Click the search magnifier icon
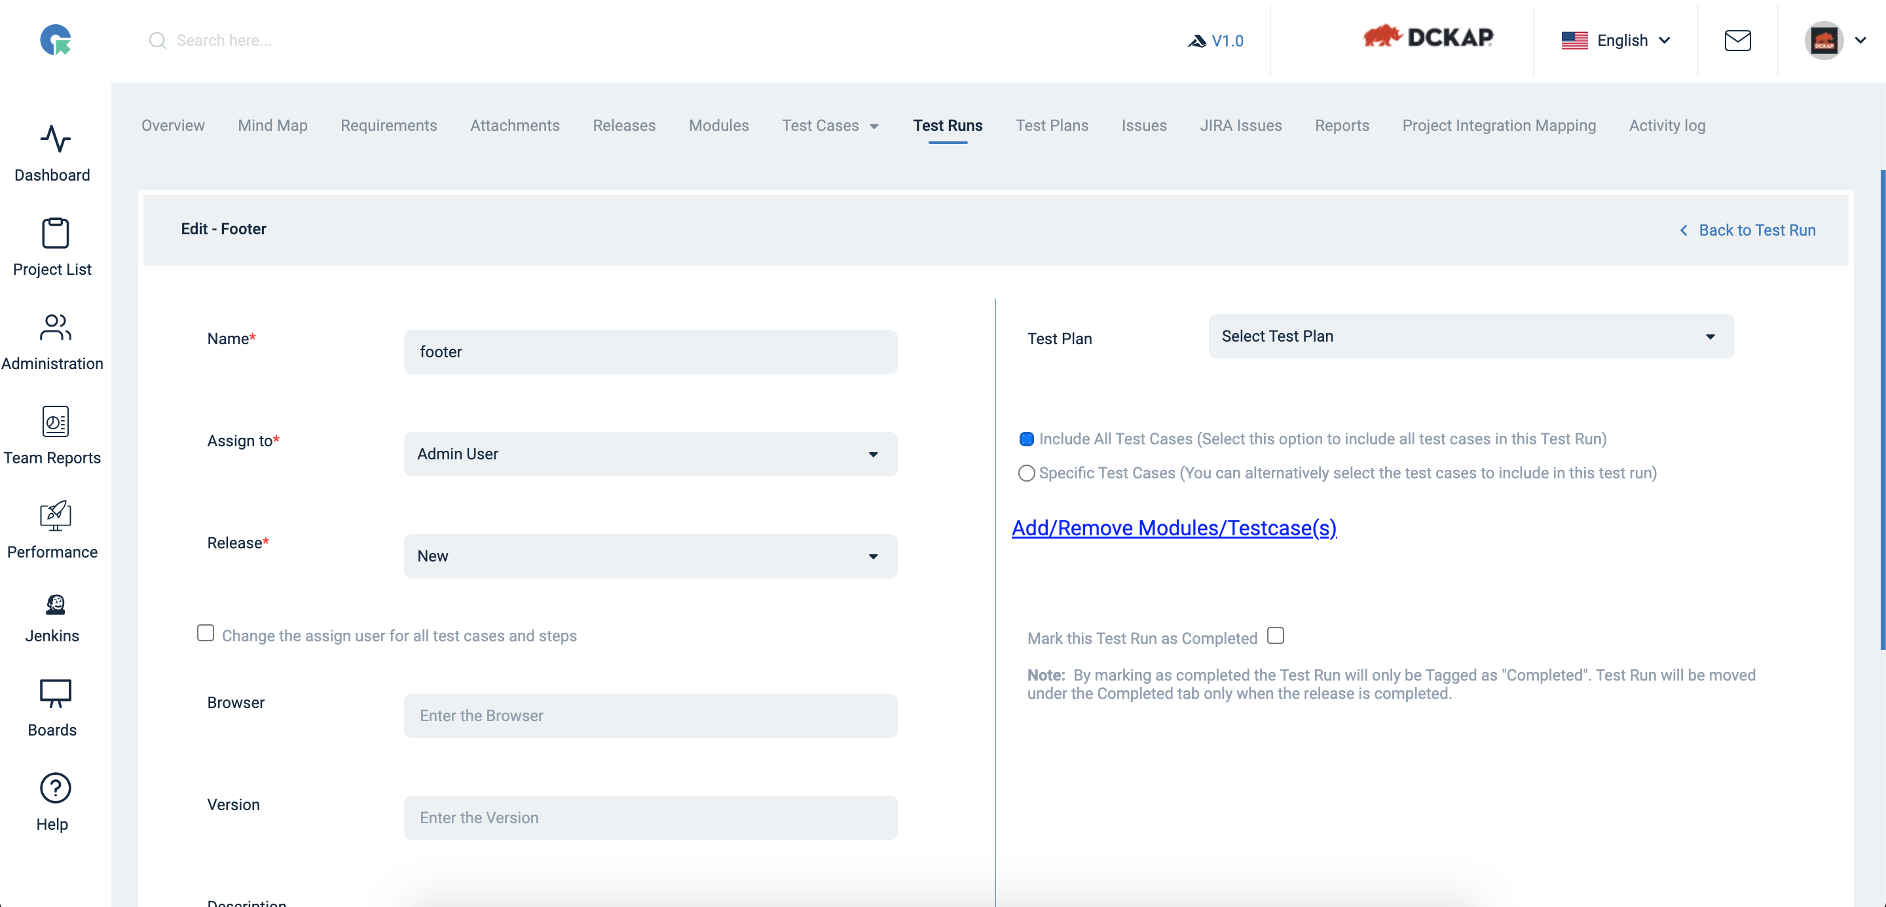The image size is (1886, 907). (x=157, y=40)
